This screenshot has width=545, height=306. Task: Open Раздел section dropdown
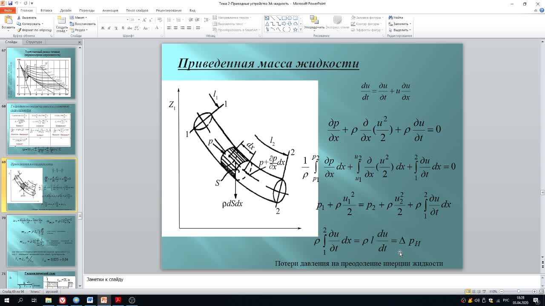click(x=78, y=30)
